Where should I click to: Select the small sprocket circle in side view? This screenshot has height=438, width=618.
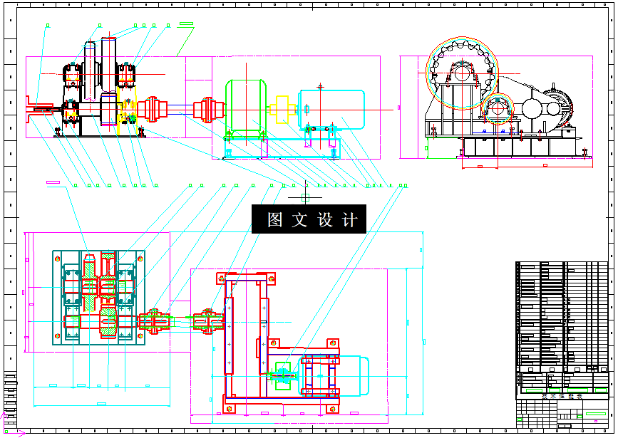click(x=498, y=109)
